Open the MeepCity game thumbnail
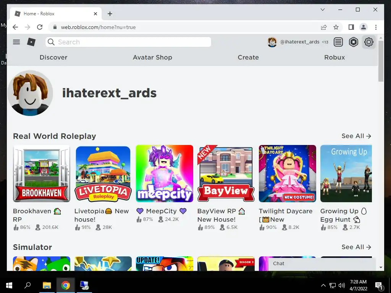This screenshot has height=293, width=391. (x=165, y=174)
